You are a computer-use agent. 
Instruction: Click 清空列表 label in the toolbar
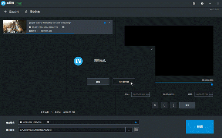35,12
